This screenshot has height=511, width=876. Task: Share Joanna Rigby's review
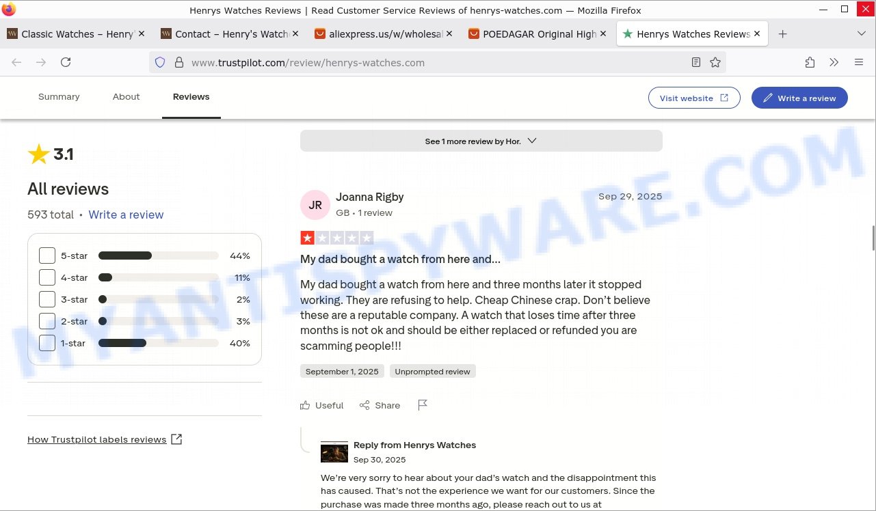(x=380, y=405)
